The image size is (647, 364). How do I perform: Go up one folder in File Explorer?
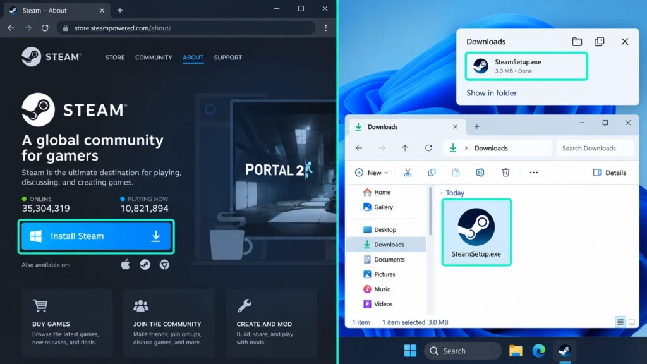pyautogui.click(x=405, y=148)
